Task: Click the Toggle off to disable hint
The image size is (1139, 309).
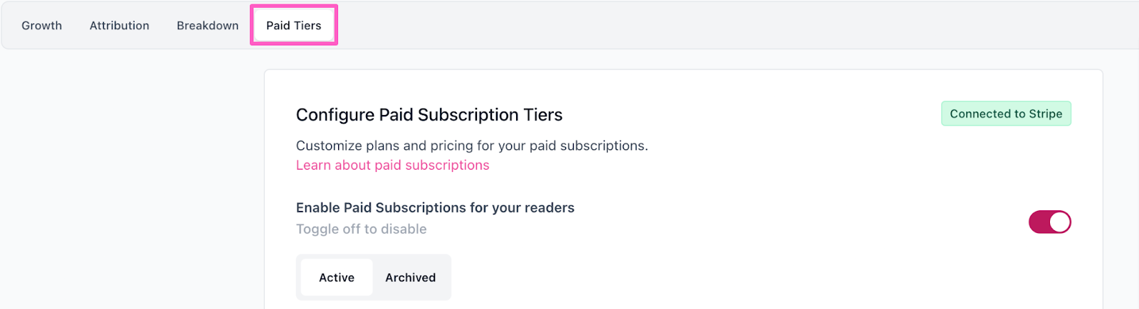Action: [361, 229]
